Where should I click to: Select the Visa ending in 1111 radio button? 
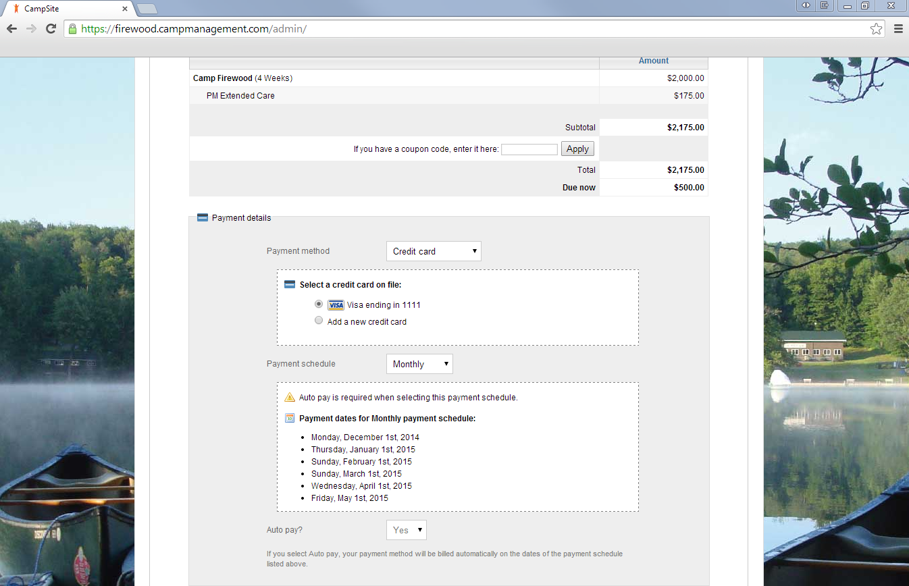tap(319, 304)
